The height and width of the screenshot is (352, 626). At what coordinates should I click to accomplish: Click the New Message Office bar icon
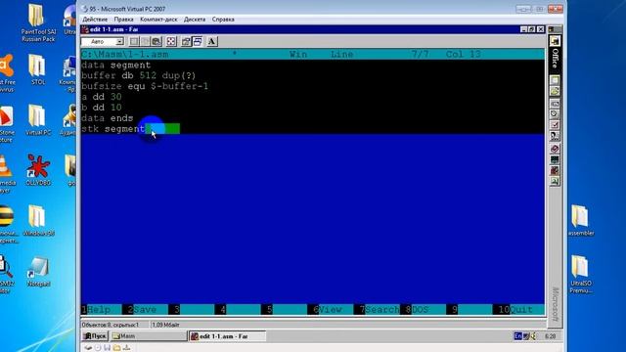[555, 104]
